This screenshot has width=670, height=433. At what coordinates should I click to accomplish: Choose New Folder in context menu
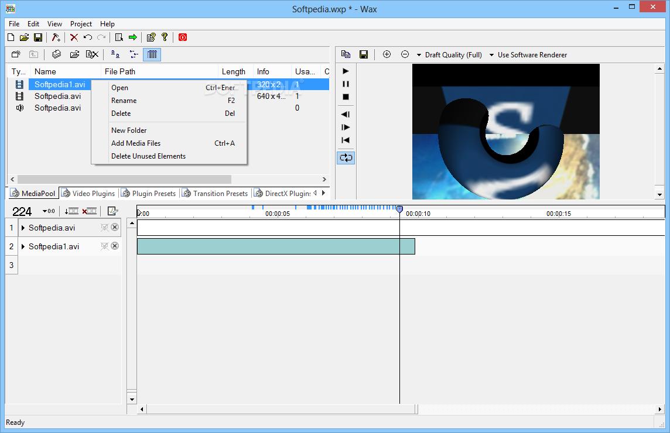coord(169,130)
